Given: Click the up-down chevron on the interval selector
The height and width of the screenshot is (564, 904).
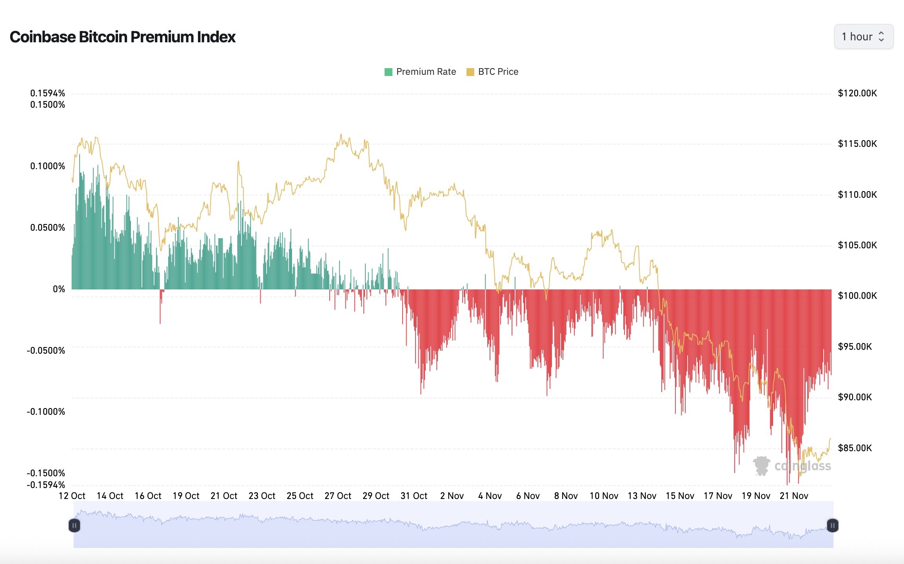Looking at the screenshot, I should coord(882,36).
